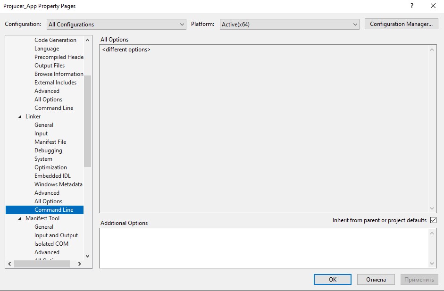
Task: Select Browse Information in the tree
Action: click(x=59, y=74)
